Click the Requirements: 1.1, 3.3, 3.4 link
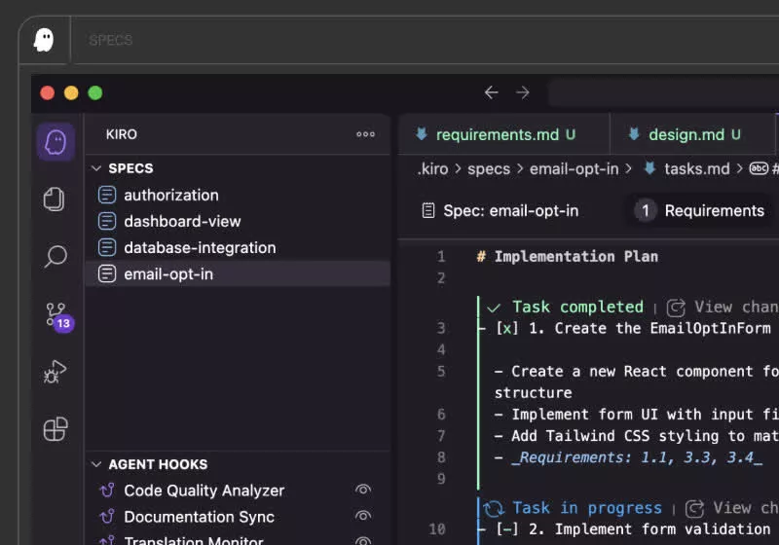 pyautogui.click(x=637, y=457)
